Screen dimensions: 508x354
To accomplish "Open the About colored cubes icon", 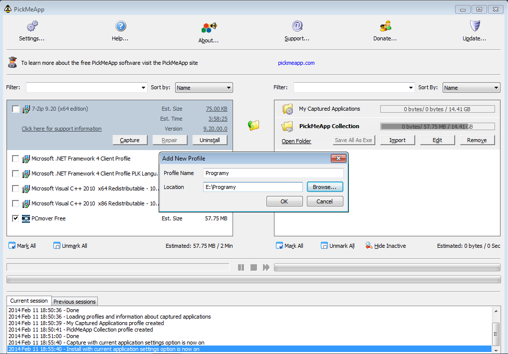I will click(x=209, y=27).
